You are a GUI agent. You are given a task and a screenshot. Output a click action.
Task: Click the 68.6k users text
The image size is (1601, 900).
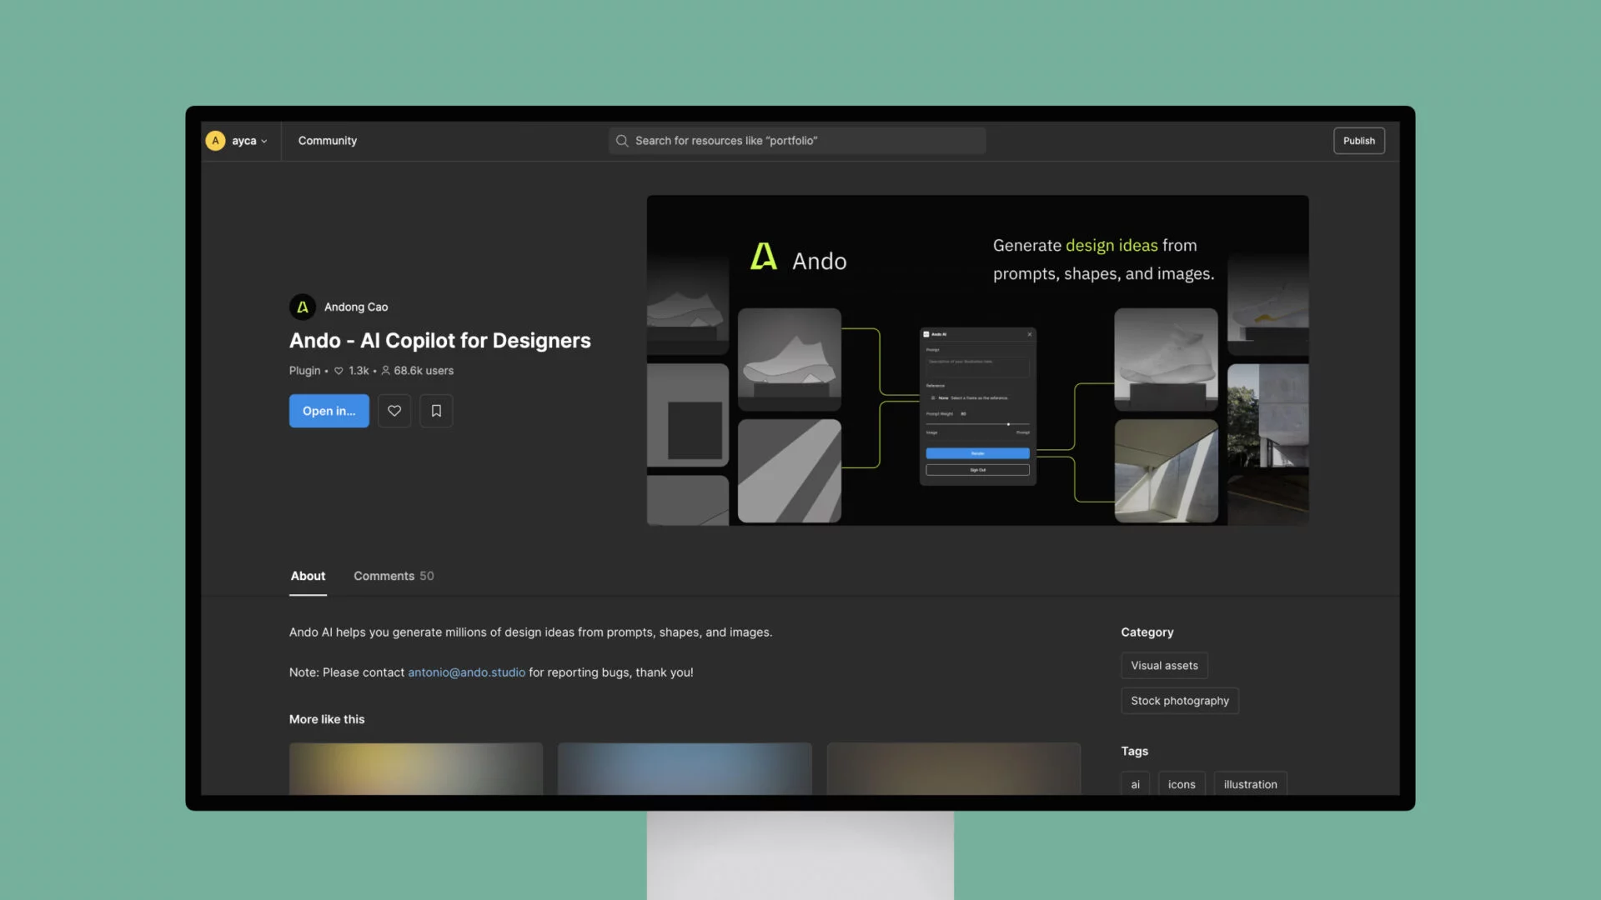424,371
